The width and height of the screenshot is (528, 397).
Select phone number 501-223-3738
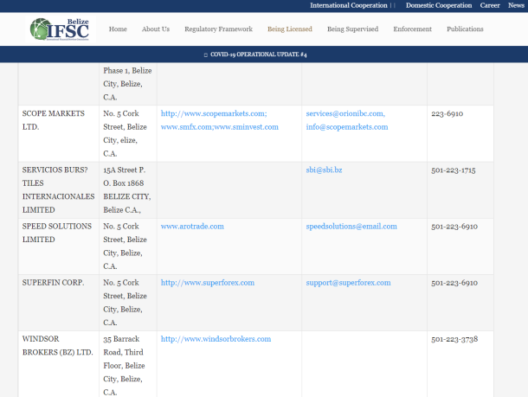click(x=454, y=339)
